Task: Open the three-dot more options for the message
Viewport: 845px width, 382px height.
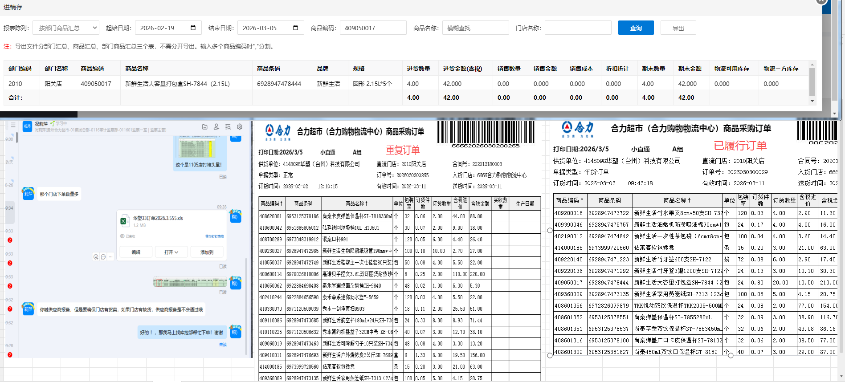Action: coord(110,257)
